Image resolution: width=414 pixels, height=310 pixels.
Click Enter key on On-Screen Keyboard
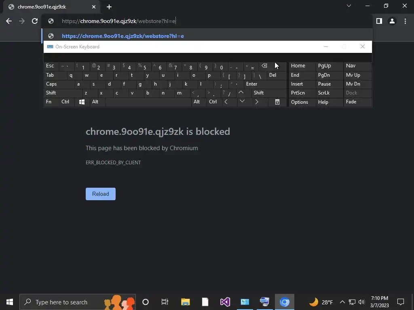[x=265, y=84]
